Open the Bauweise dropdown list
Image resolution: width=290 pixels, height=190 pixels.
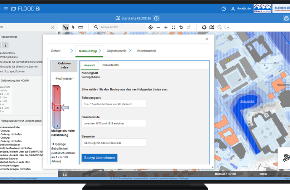tap(114, 143)
